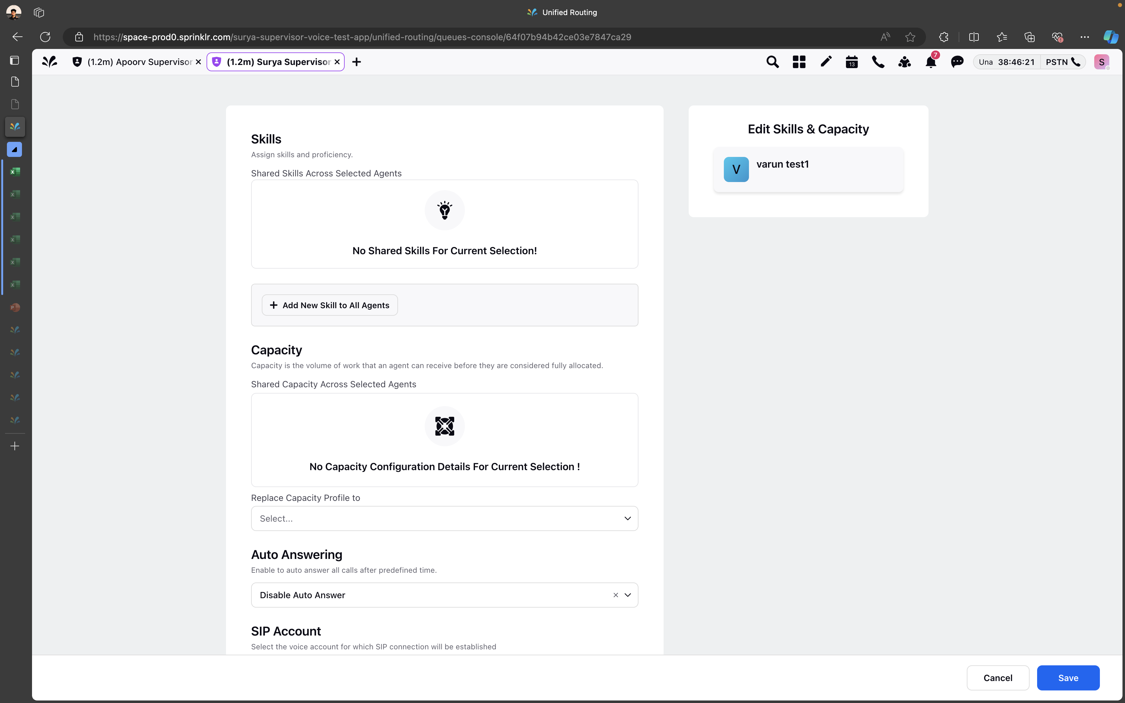Close the Surya Supervisor tab

(337, 62)
